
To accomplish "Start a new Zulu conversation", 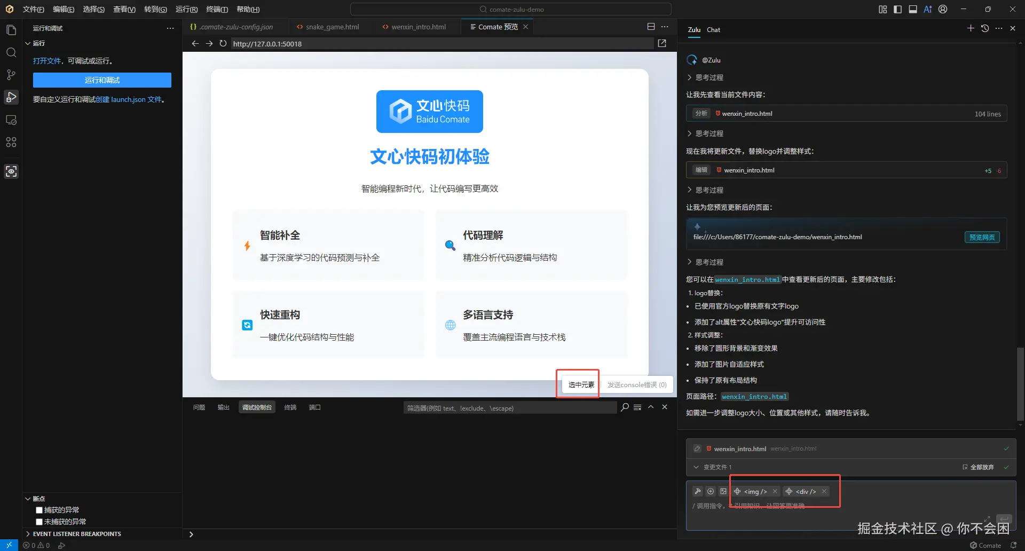I will pyautogui.click(x=971, y=28).
